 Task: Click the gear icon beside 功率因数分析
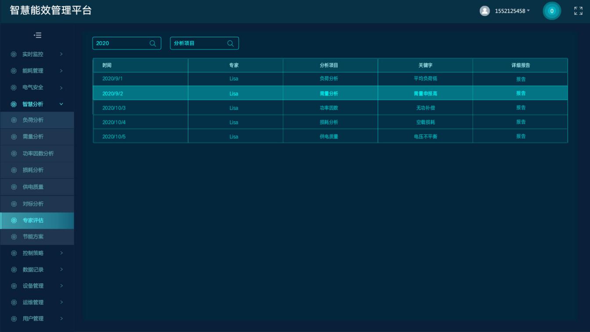coord(14,154)
